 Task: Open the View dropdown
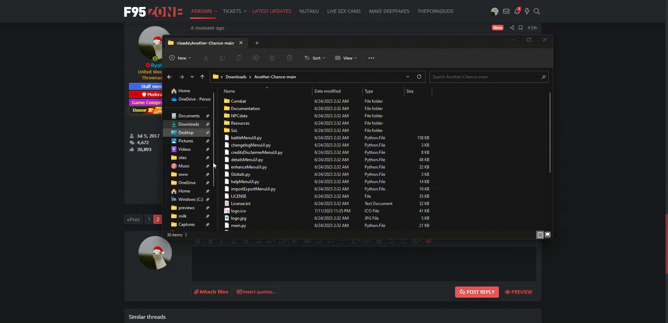pos(346,58)
